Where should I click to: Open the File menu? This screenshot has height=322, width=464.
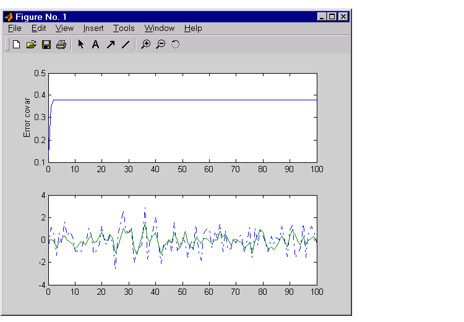tap(14, 28)
